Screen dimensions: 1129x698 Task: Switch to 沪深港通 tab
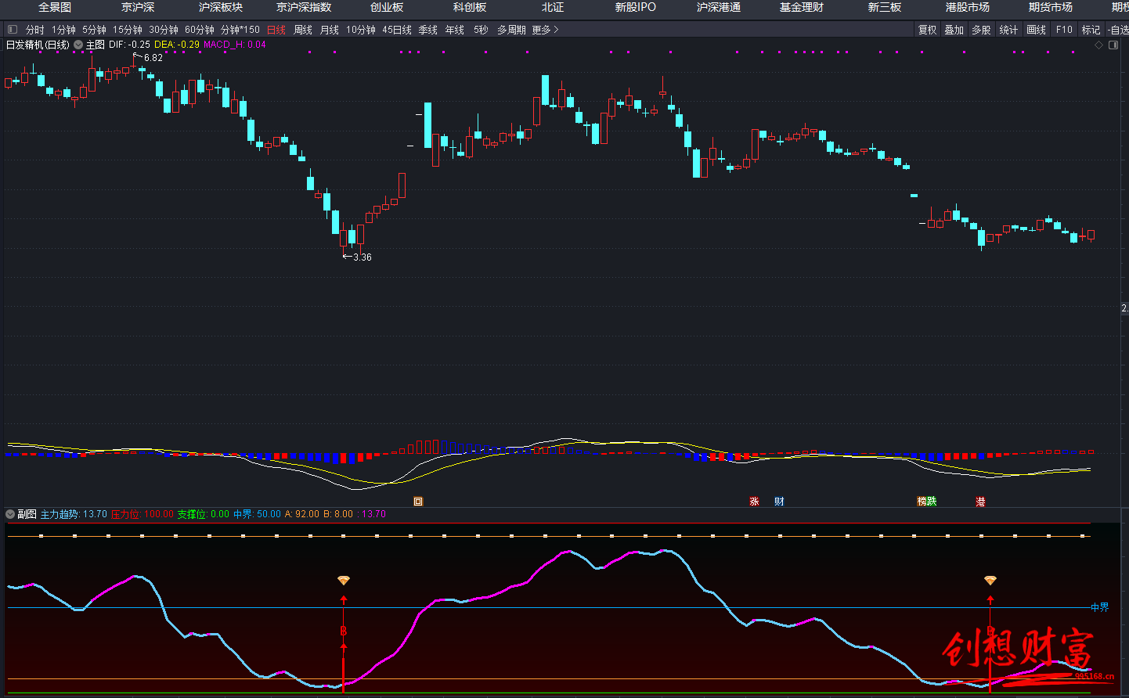tap(719, 7)
